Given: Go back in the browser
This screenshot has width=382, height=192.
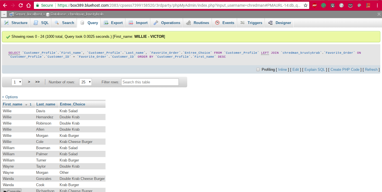Looking at the screenshot, I should (x=5, y=5).
